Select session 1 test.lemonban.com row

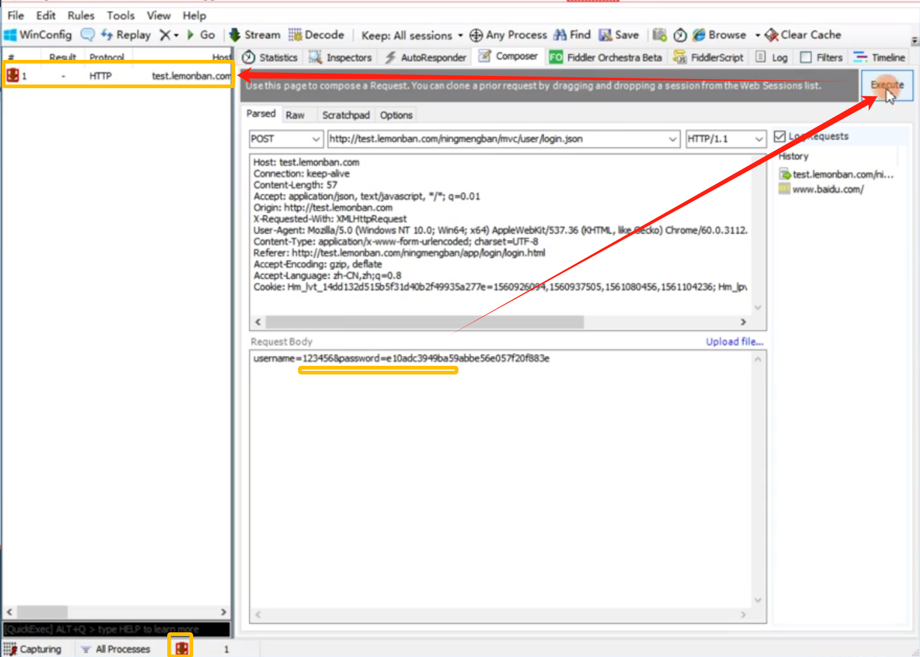(118, 76)
